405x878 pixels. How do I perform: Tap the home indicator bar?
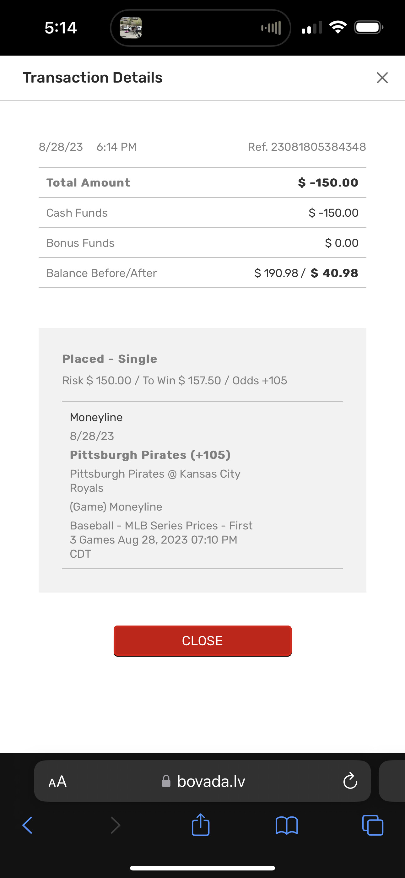(202, 868)
